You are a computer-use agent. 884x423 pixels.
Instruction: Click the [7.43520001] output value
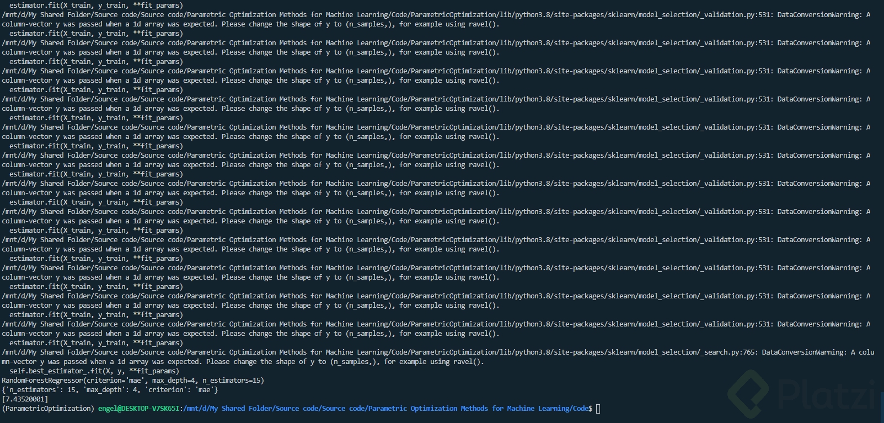coord(25,399)
